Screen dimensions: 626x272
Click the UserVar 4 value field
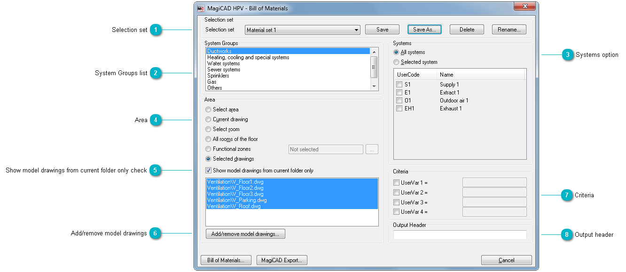tap(494, 212)
